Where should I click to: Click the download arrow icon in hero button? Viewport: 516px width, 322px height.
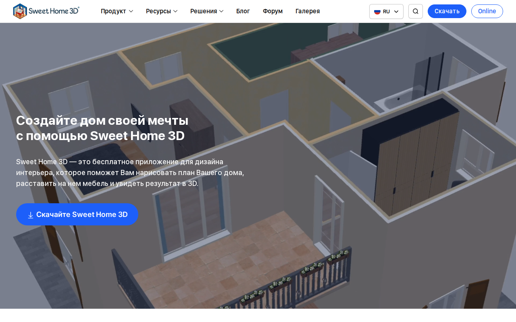click(31, 215)
